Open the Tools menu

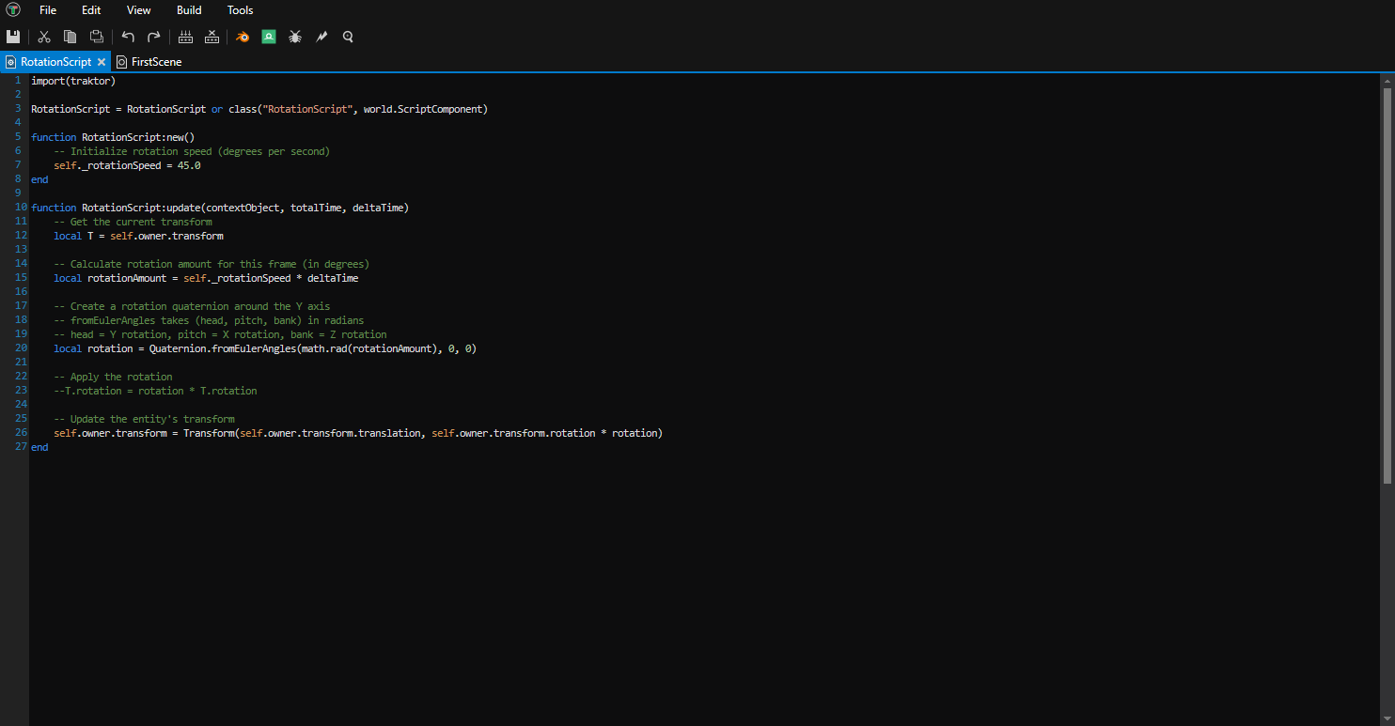(240, 10)
